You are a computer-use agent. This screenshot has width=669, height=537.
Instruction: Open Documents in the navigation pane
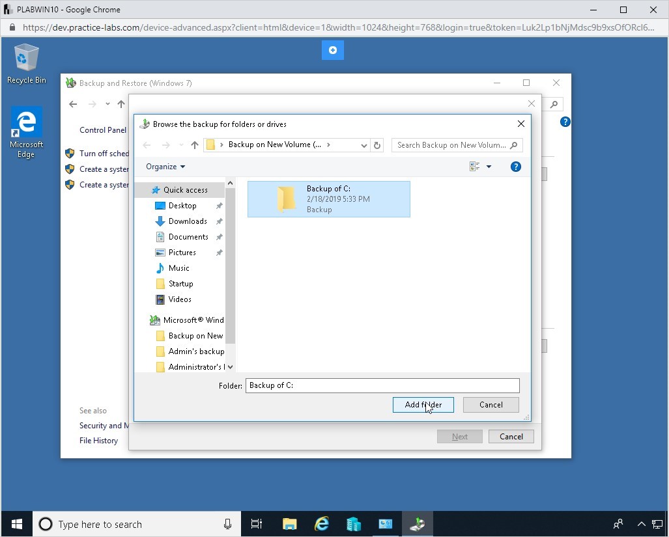[188, 237]
